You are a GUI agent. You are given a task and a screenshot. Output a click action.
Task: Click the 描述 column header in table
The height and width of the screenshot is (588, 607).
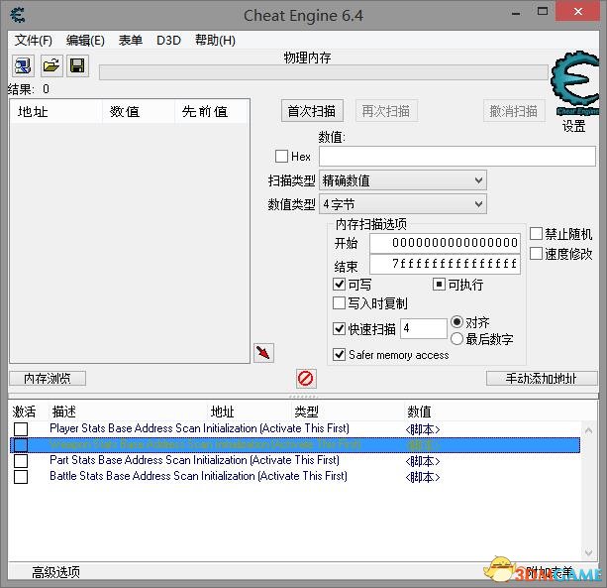64,412
